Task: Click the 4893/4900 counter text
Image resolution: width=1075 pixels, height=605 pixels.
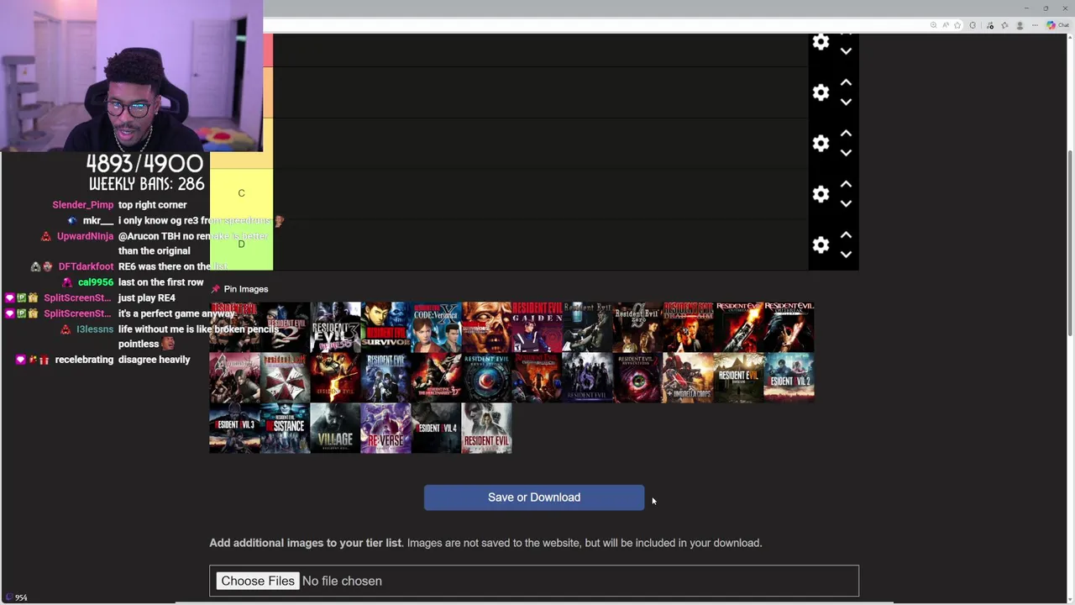Action: 144,163
